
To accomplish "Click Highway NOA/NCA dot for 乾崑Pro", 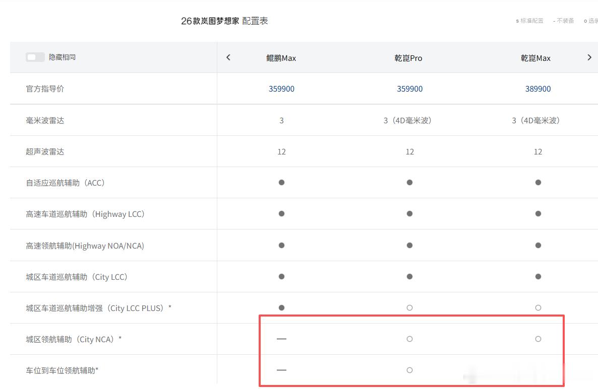I will pos(409,246).
